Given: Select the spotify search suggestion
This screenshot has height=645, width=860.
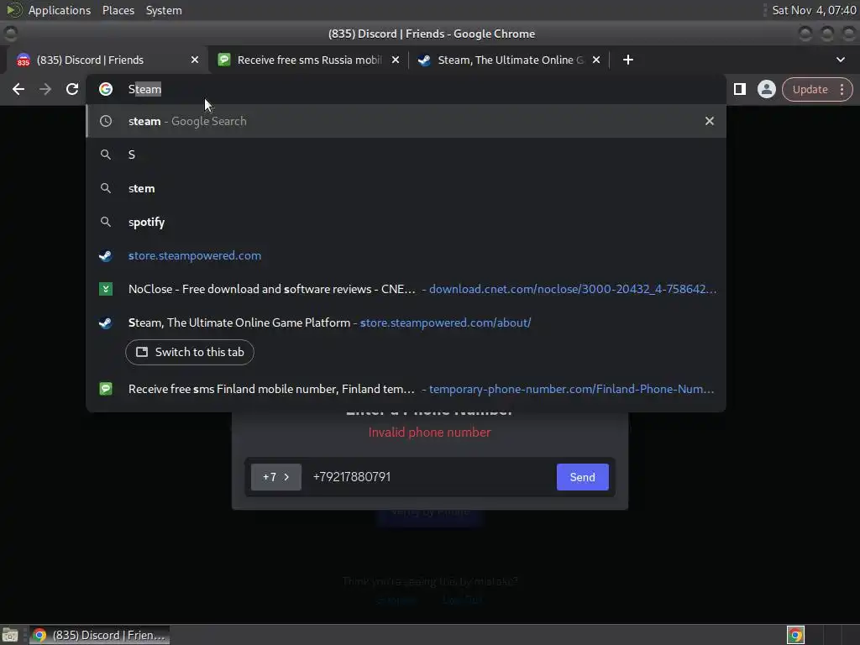Looking at the screenshot, I should pos(406,222).
